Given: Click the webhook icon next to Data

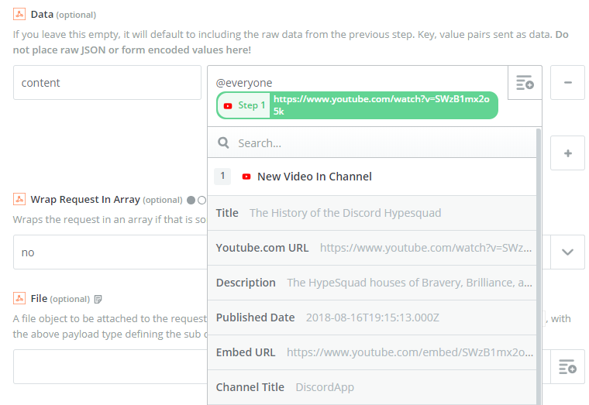Looking at the screenshot, I should point(19,15).
